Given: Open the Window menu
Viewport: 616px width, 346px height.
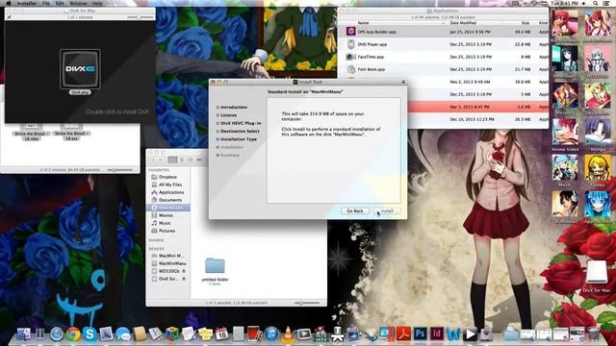Looking at the screenshot, I should click(x=78, y=3).
